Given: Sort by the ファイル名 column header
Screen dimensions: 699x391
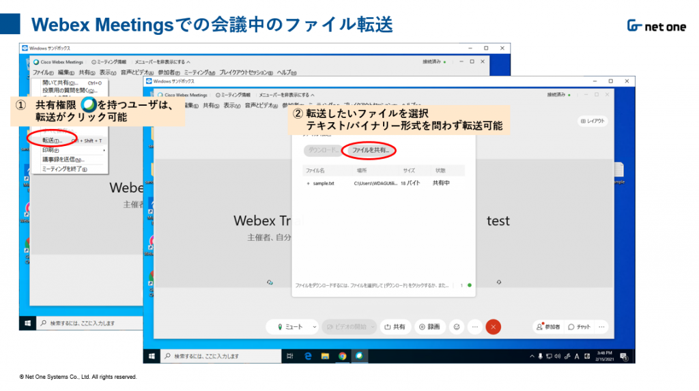Looking at the screenshot, I should click(315, 171).
